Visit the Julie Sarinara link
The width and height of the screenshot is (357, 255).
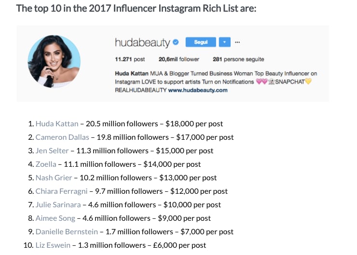[58, 204]
